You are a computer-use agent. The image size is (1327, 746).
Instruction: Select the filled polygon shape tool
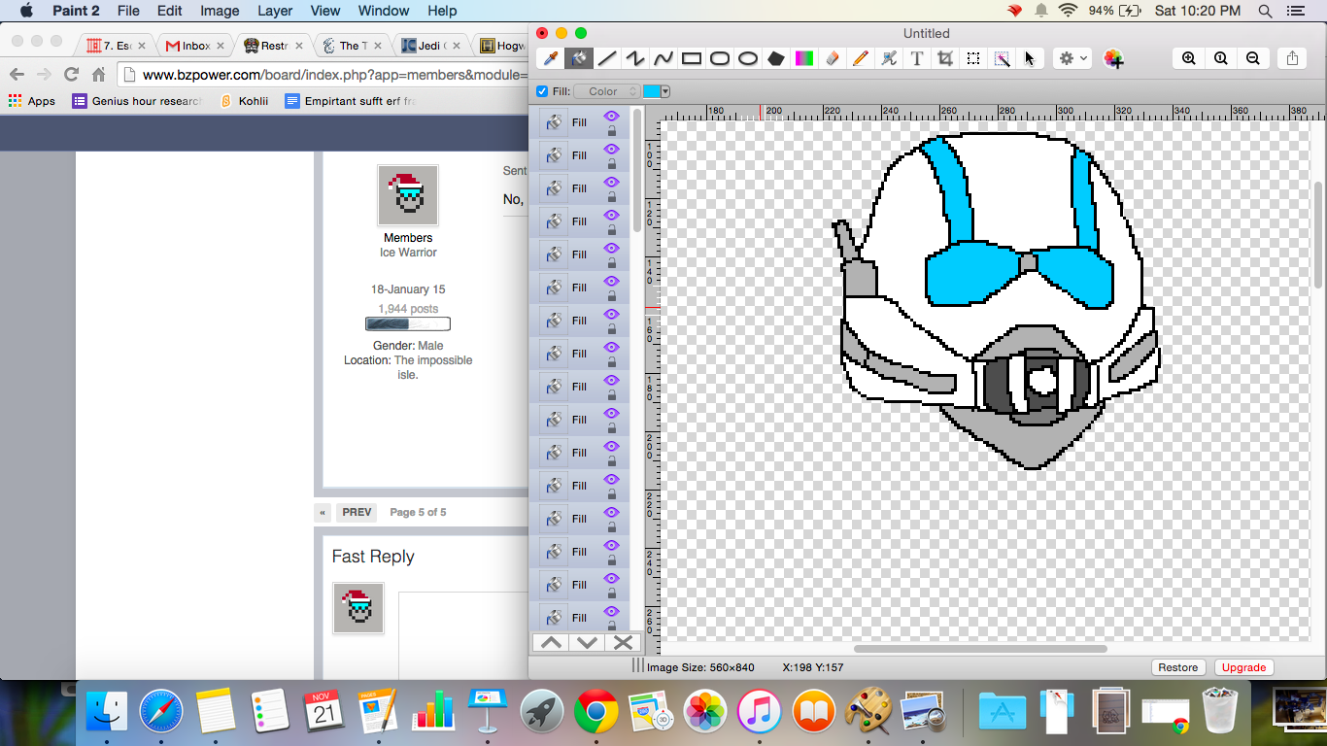(x=775, y=58)
